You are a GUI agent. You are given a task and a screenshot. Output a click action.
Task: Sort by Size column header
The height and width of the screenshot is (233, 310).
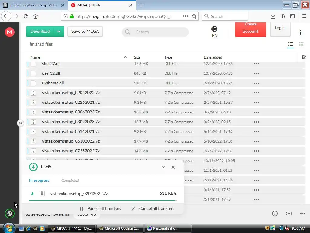click(x=137, y=57)
